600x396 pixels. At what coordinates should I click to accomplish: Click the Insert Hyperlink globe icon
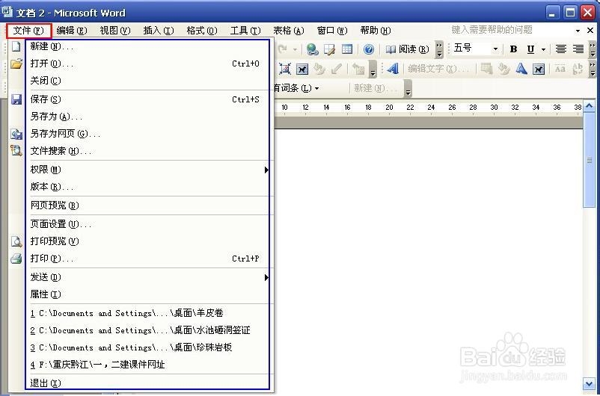coord(312,49)
